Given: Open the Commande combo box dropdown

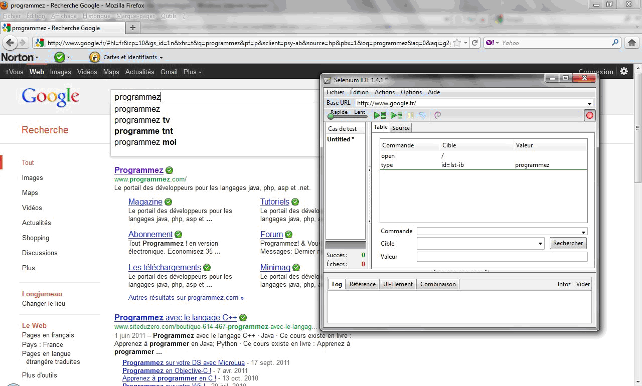Looking at the screenshot, I should click(583, 232).
